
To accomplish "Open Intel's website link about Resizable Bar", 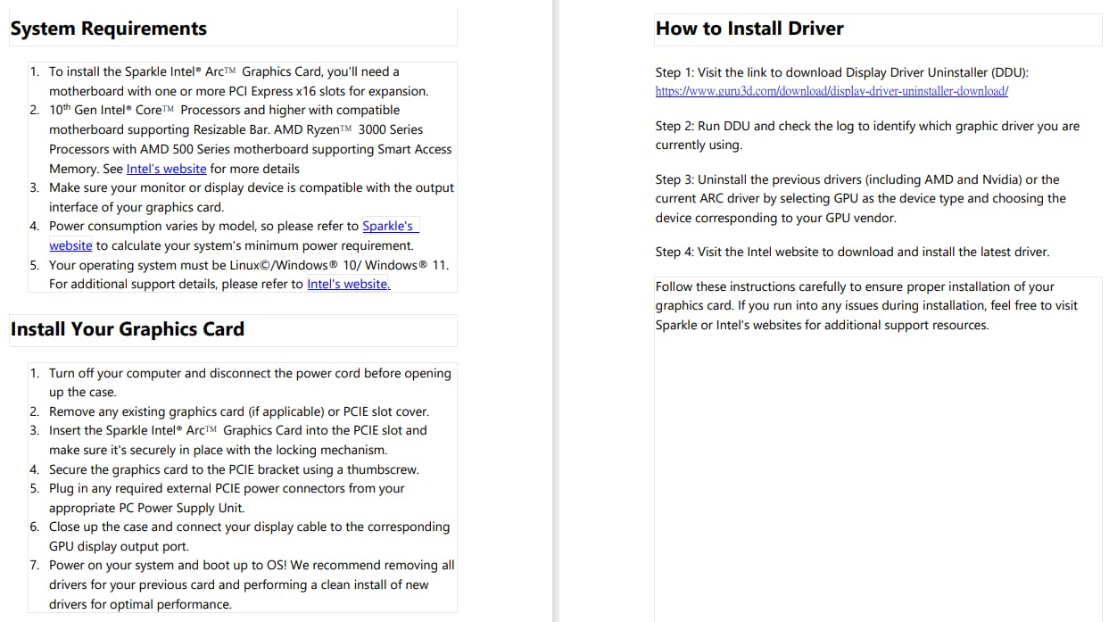I will tap(166, 169).
